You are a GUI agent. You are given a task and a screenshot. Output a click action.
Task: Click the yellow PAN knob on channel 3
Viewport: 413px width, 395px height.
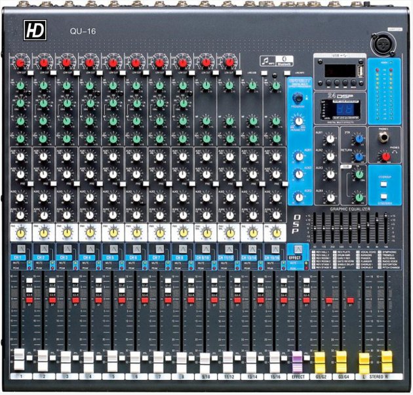pyautogui.click(x=67, y=233)
